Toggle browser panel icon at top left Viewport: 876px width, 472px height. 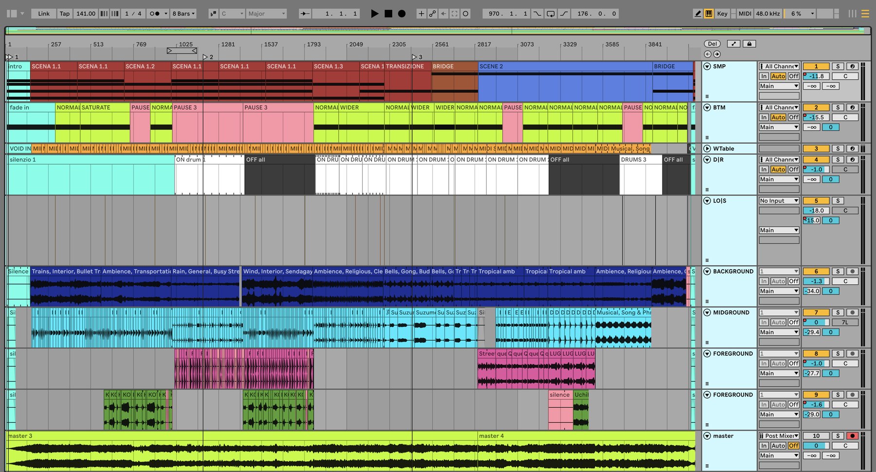coord(12,14)
